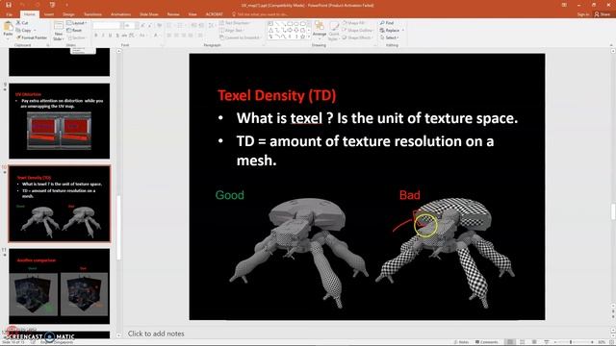The height and width of the screenshot is (346, 616).
Task: Switch to the Transitions tab
Action: pos(92,14)
